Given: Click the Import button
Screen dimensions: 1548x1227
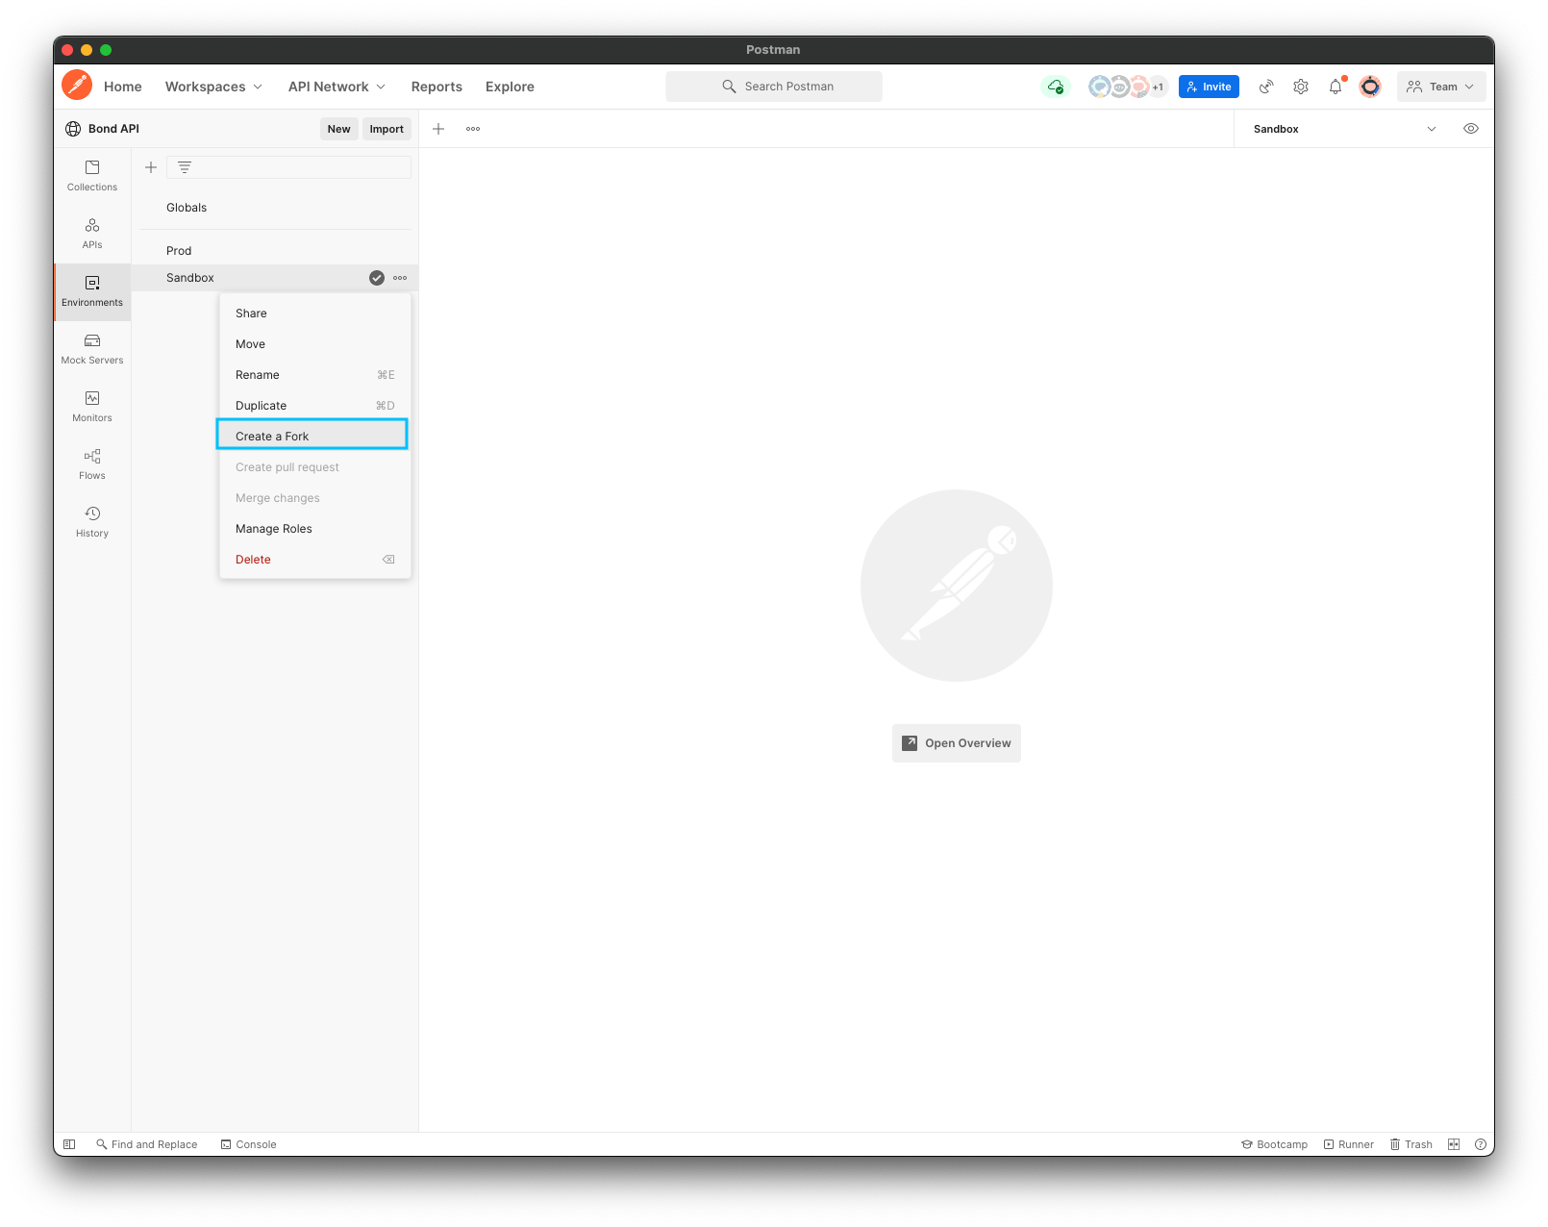Looking at the screenshot, I should 387,129.
